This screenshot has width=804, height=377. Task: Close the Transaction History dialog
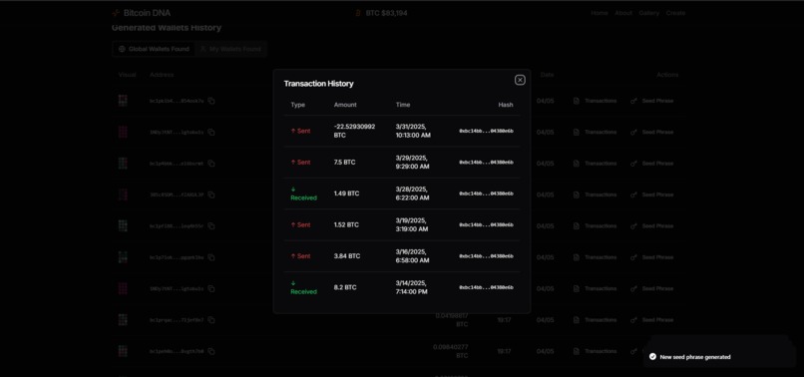click(x=520, y=80)
